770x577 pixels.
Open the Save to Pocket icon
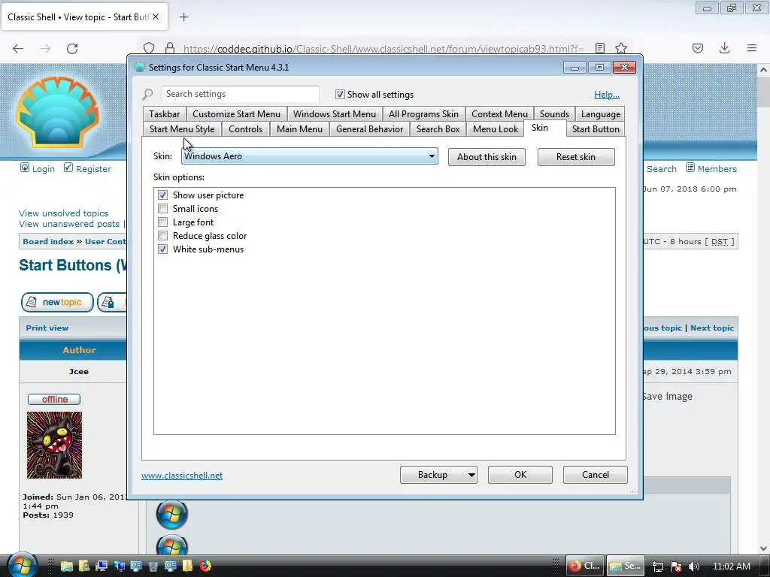tap(697, 48)
